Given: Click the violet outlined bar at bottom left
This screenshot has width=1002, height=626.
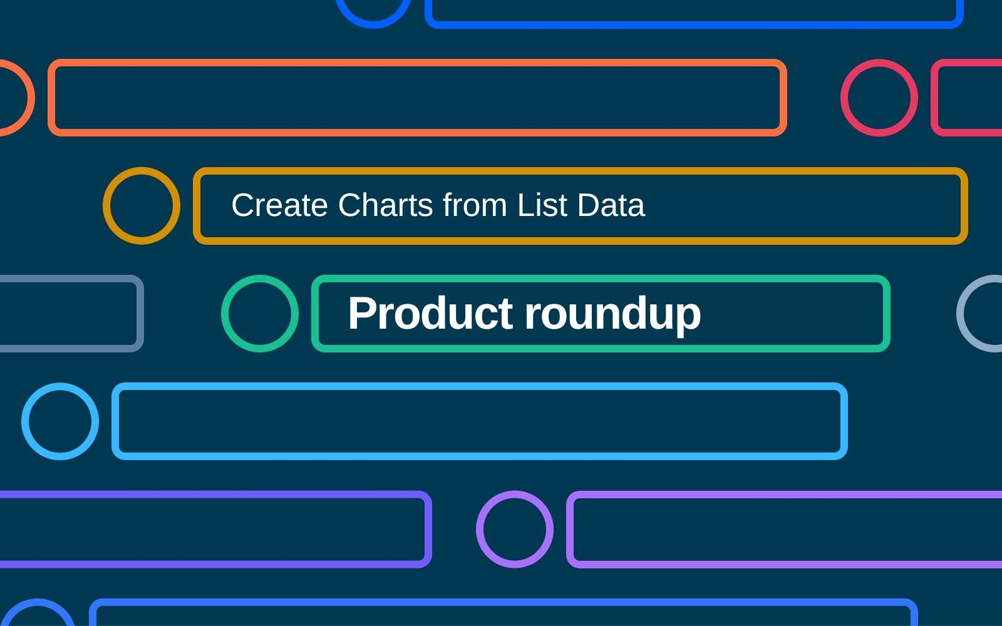Looking at the screenshot, I should (x=215, y=529).
